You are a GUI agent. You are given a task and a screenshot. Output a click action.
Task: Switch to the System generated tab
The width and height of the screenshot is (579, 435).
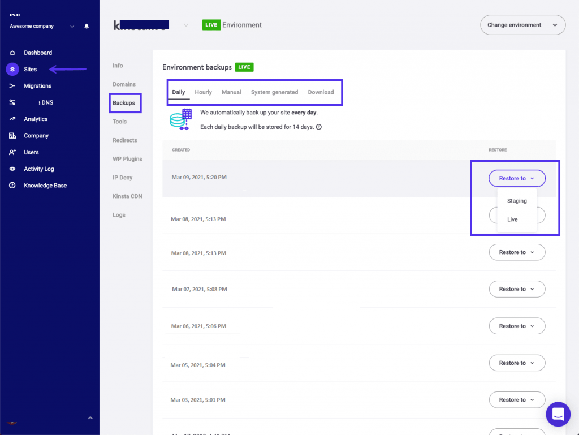coord(274,92)
